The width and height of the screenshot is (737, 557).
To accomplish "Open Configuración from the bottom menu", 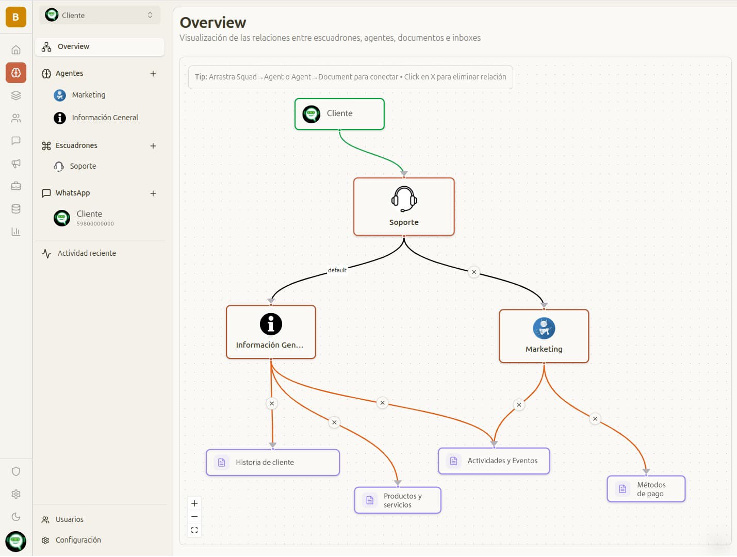I will pos(78,540).
